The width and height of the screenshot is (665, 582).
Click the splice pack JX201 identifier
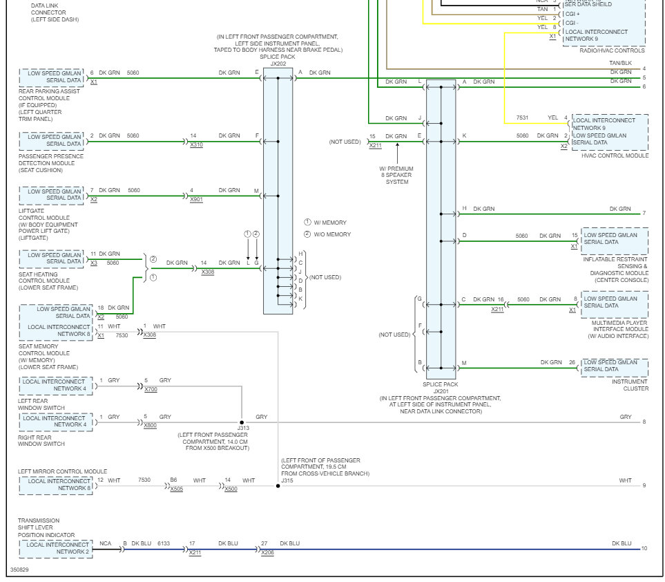[441, 391]
